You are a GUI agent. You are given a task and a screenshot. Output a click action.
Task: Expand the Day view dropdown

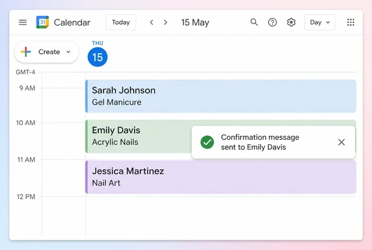319,22
